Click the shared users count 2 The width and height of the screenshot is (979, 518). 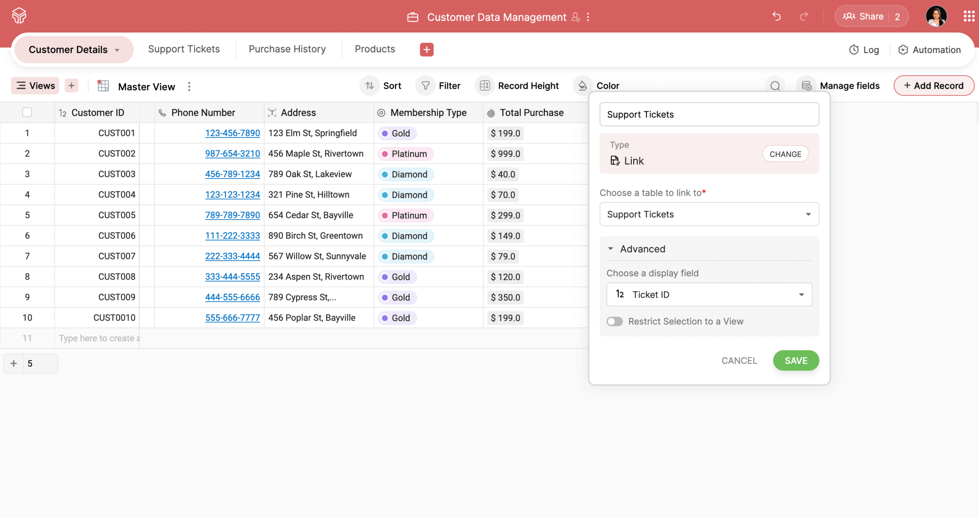(x=897, y=16)
